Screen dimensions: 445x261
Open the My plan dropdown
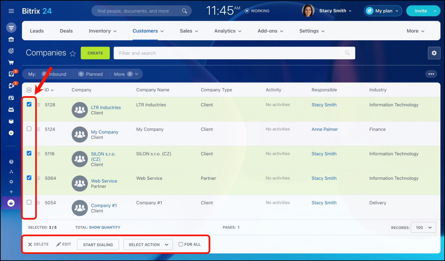click(383, 11)
